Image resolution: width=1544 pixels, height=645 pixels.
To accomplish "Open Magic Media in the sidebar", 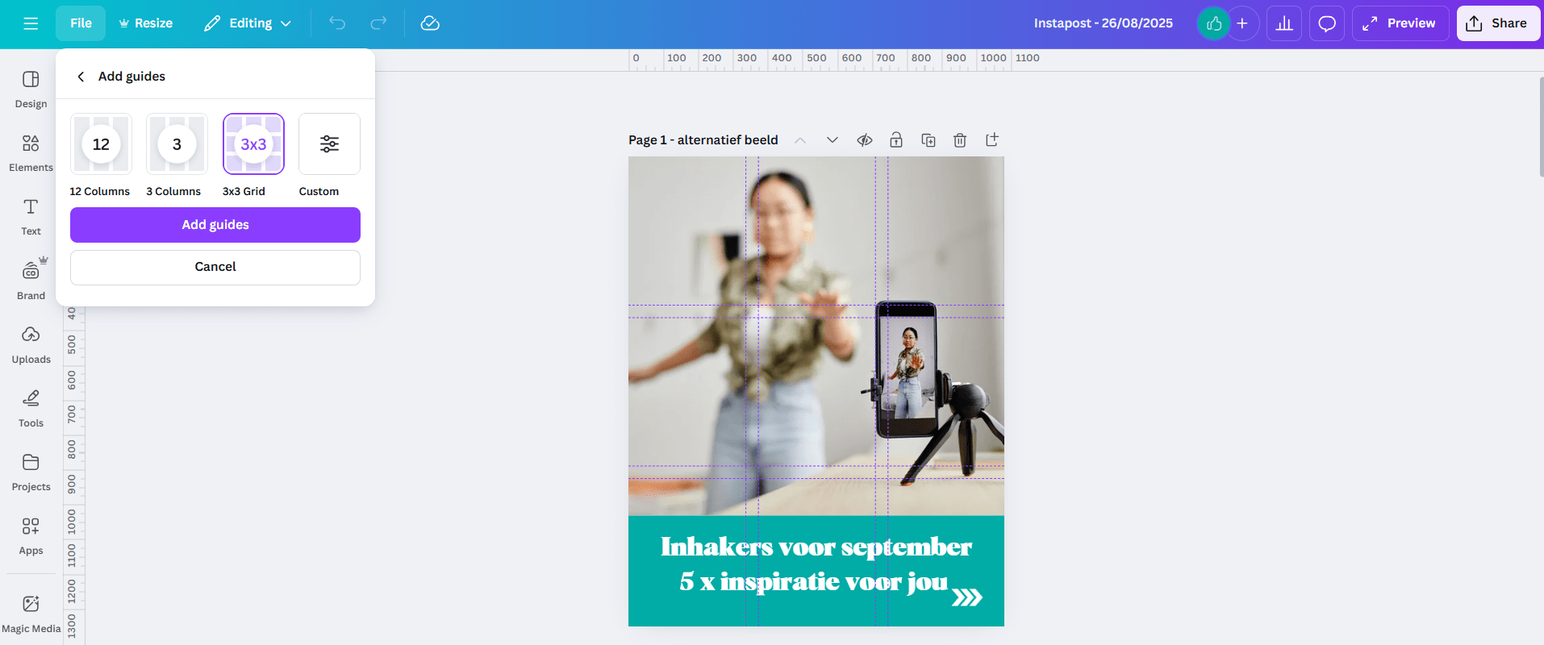I will (x=31, y=614).
